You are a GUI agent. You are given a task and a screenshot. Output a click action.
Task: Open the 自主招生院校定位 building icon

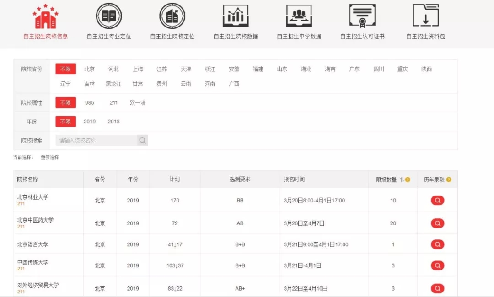[172, 16]
